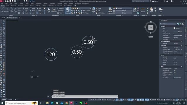Toggle grid display in status bar
The width and height of the screenshot is (187, 105).
click(108, 100)
